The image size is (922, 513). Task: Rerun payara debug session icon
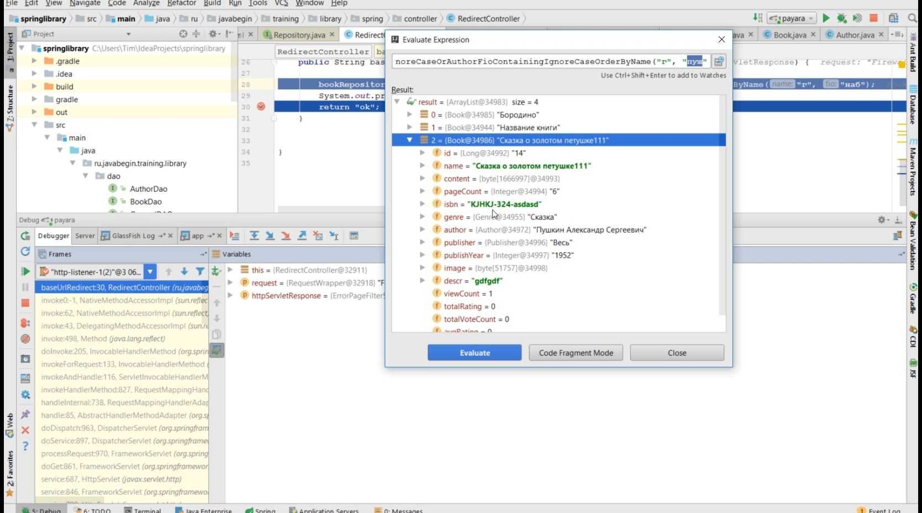pyautogui.click(x=25, y=236)
